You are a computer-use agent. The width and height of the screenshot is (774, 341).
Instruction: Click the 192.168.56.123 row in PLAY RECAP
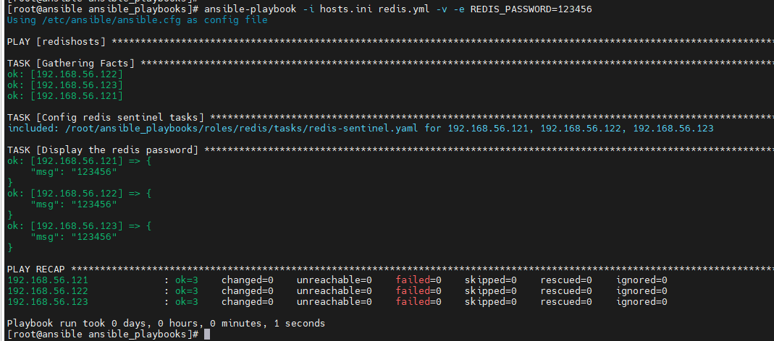click(x=337, y=302)
